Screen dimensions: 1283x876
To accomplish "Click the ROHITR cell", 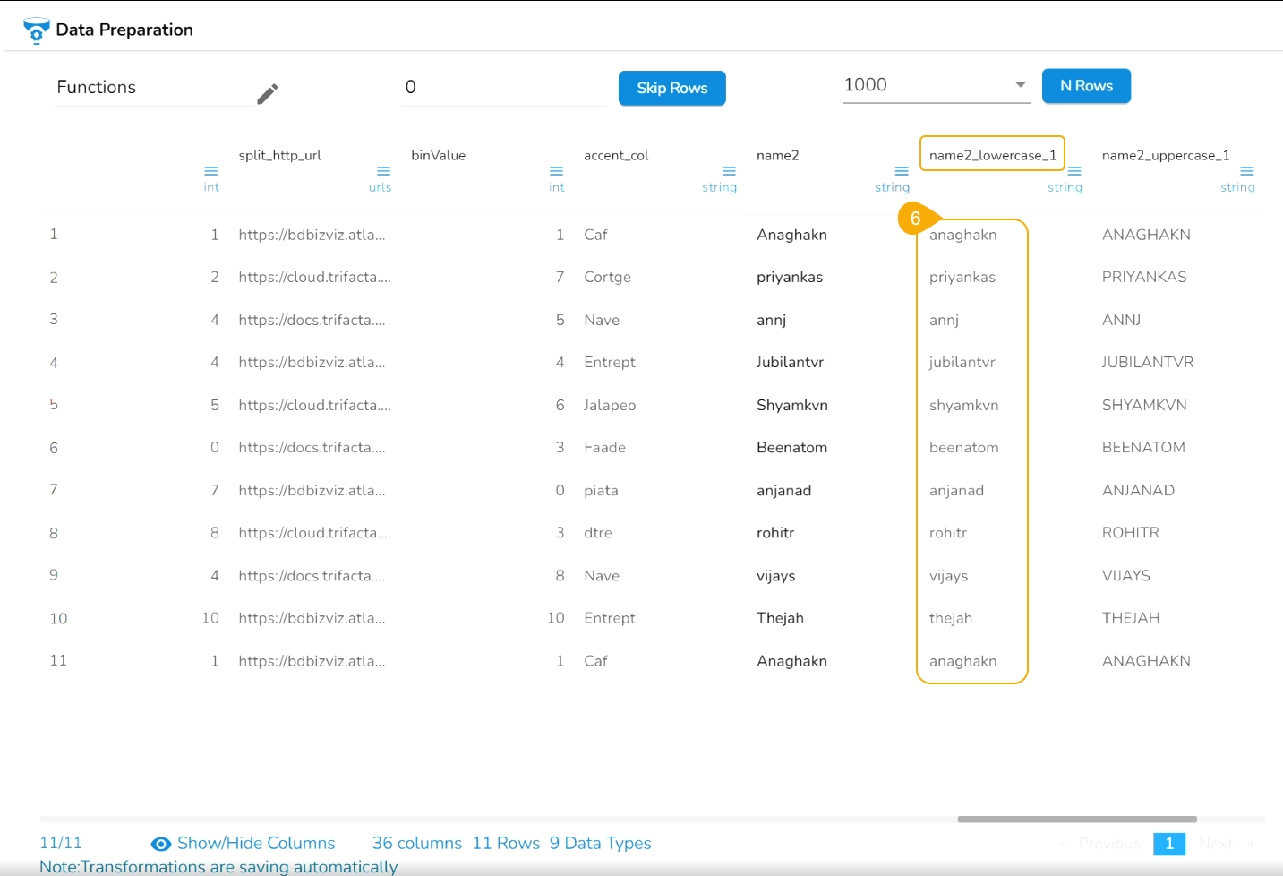I will point(1131,532).
